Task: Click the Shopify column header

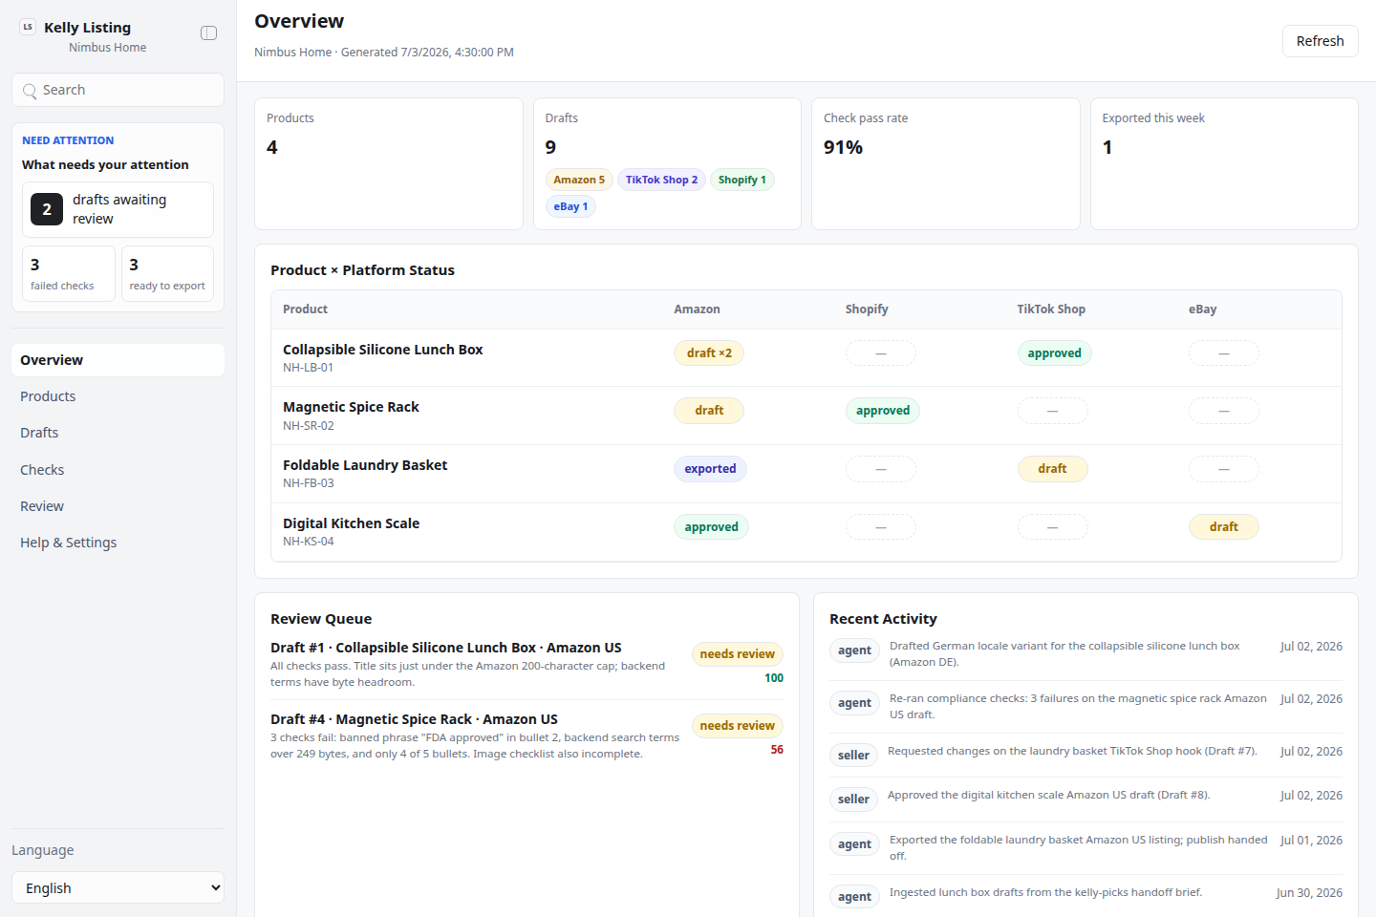Action: [x=867, y=309]
